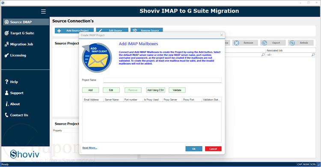Click the Help question mark icon

[x=6, y=82]
